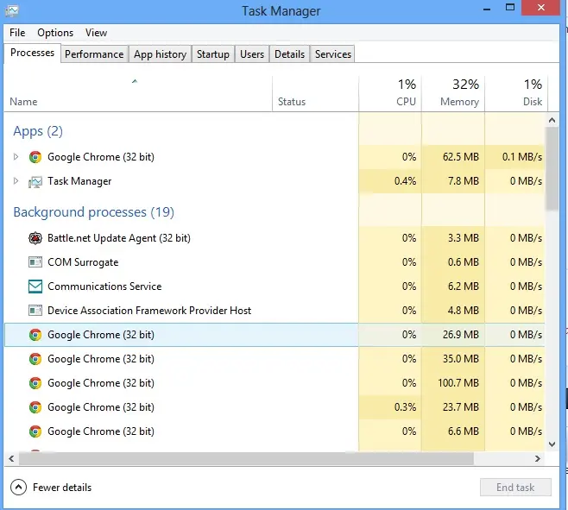The width and height of the screenshot is (568, 510).
Task: Click the 100.7 MB memory value
Action: 458,383
